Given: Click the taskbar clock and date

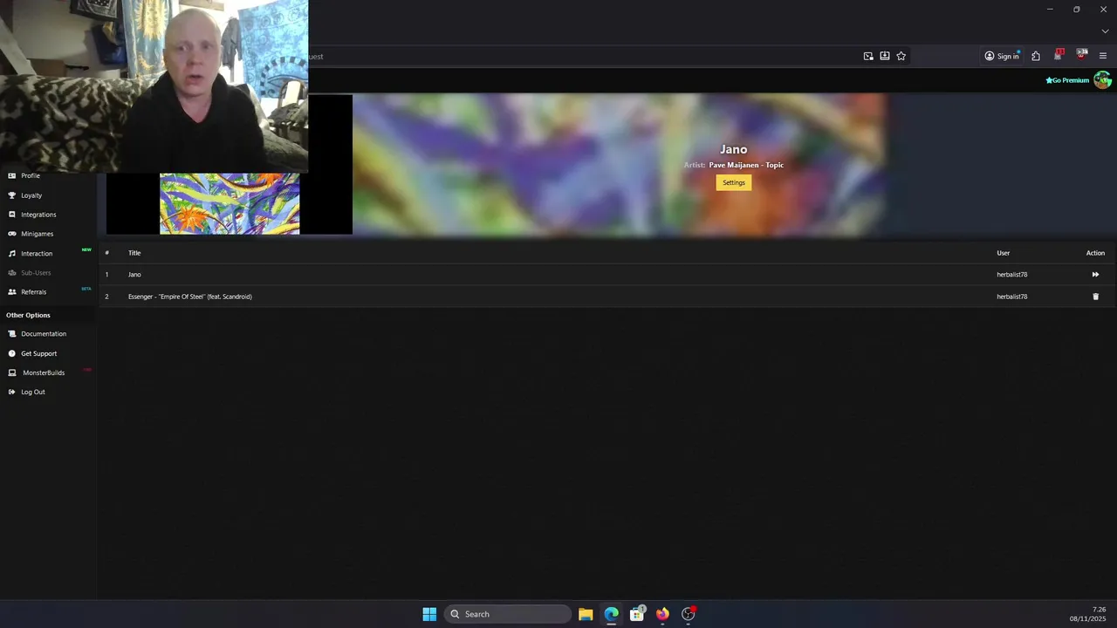Looking at the screenshot, I should 1088,614.
